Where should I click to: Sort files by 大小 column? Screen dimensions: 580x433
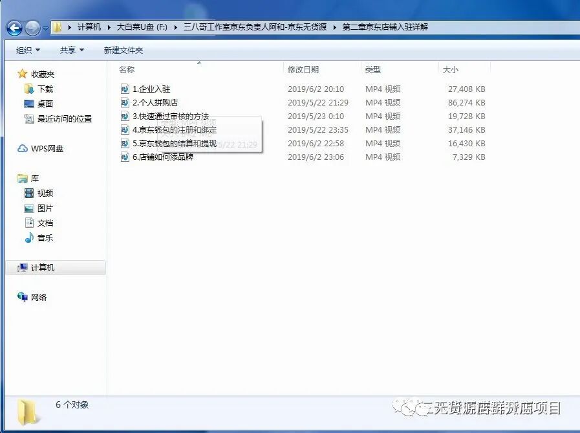[451, 70]
